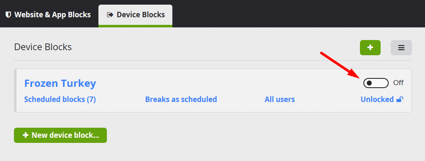425x161 pixels.
Task: Open the Scheduled blocks (7) link
Action: pos(60,99)
